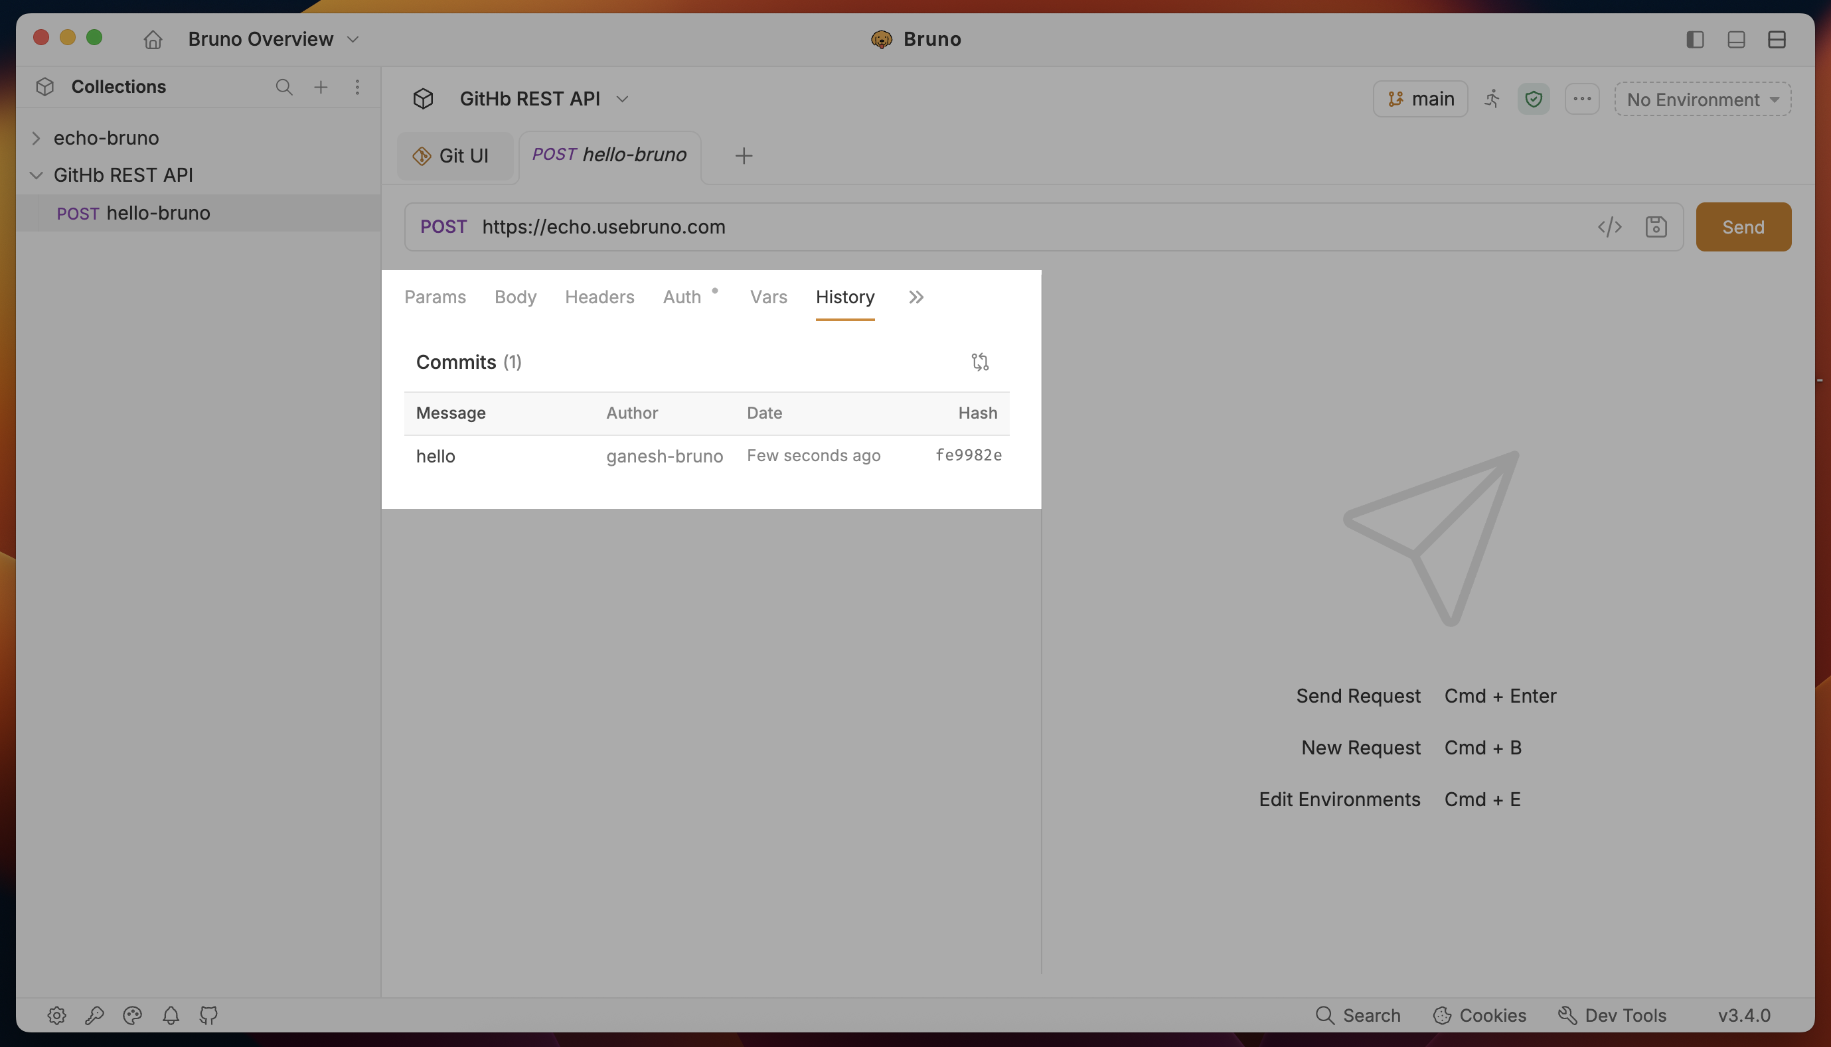
Task: Generate code with the angle brackets icon
Action: (x=1609, y=227)
